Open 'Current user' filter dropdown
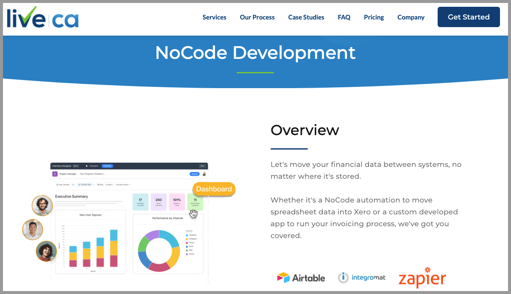 (86, 185)
